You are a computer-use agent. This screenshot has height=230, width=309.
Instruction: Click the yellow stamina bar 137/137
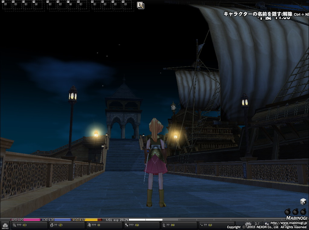click(x=87, y=219)
